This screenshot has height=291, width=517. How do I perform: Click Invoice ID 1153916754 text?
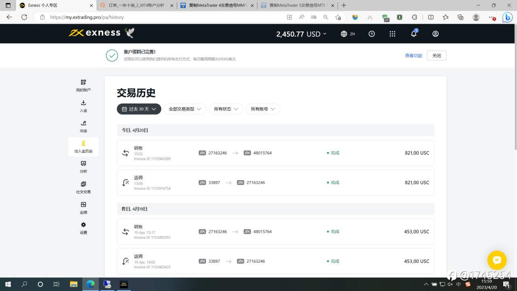tap(152, 188)
